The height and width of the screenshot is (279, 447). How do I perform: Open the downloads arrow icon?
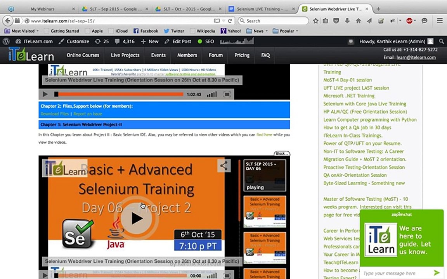(x=347, y=21)
